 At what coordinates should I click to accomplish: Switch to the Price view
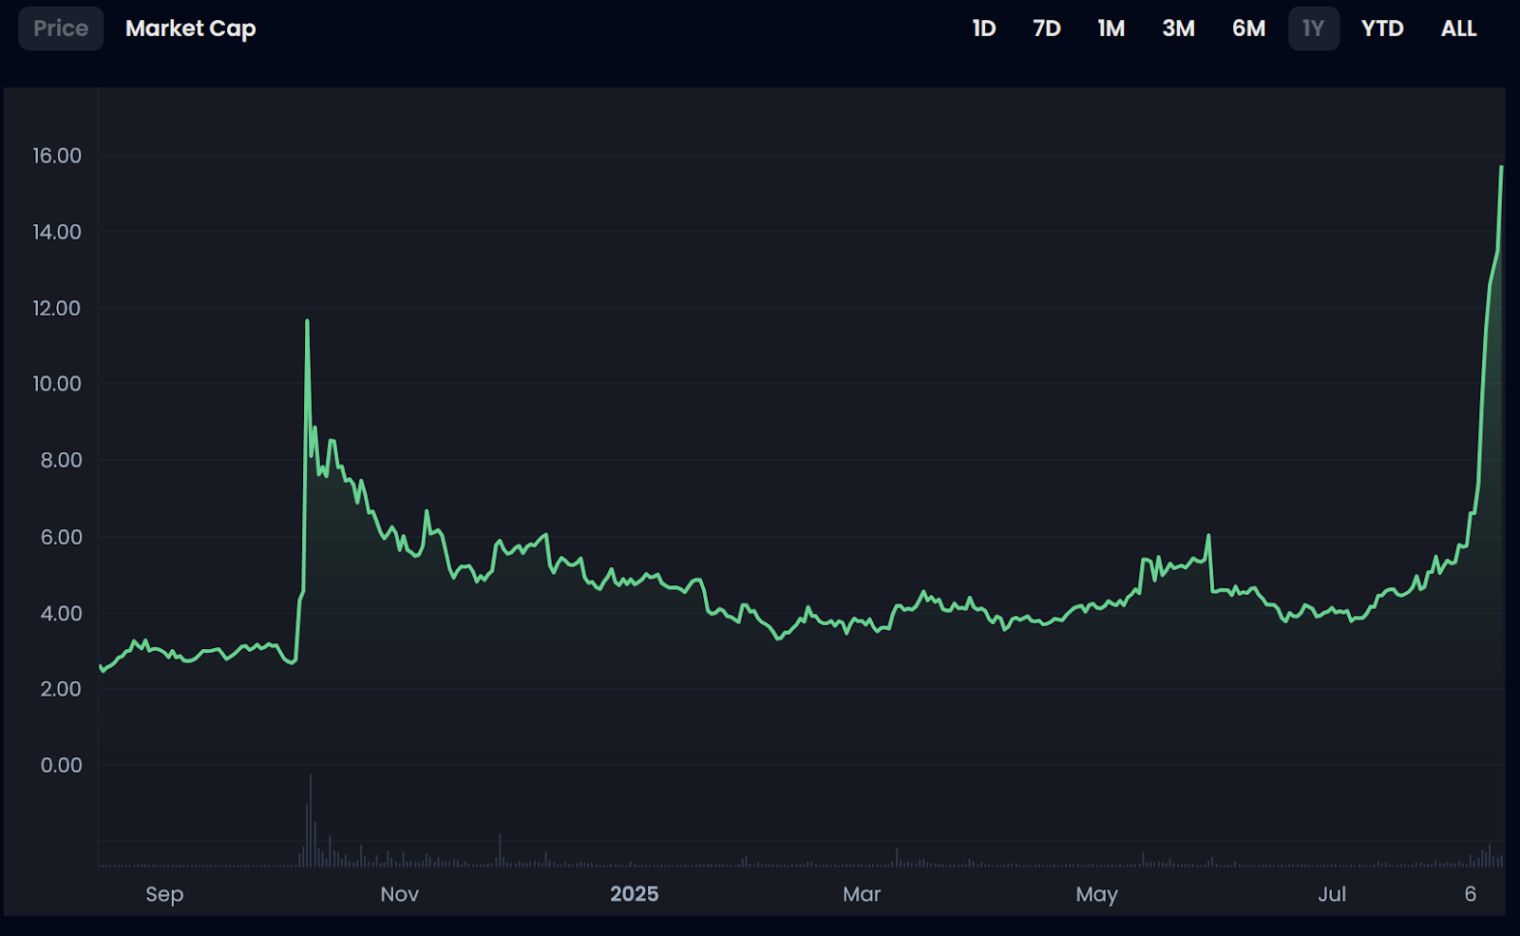click(x=60, y=29)
